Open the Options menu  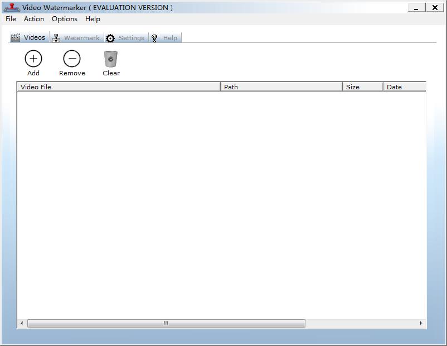tap(65, 19)
